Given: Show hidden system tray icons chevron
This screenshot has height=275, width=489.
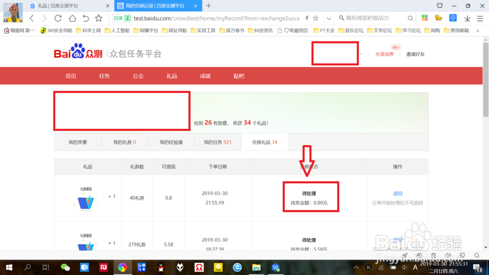Looking at the screenshot, I should [356, 267].
